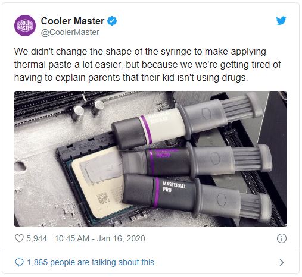Click the reply speech bubble icon

coord(19,263)
